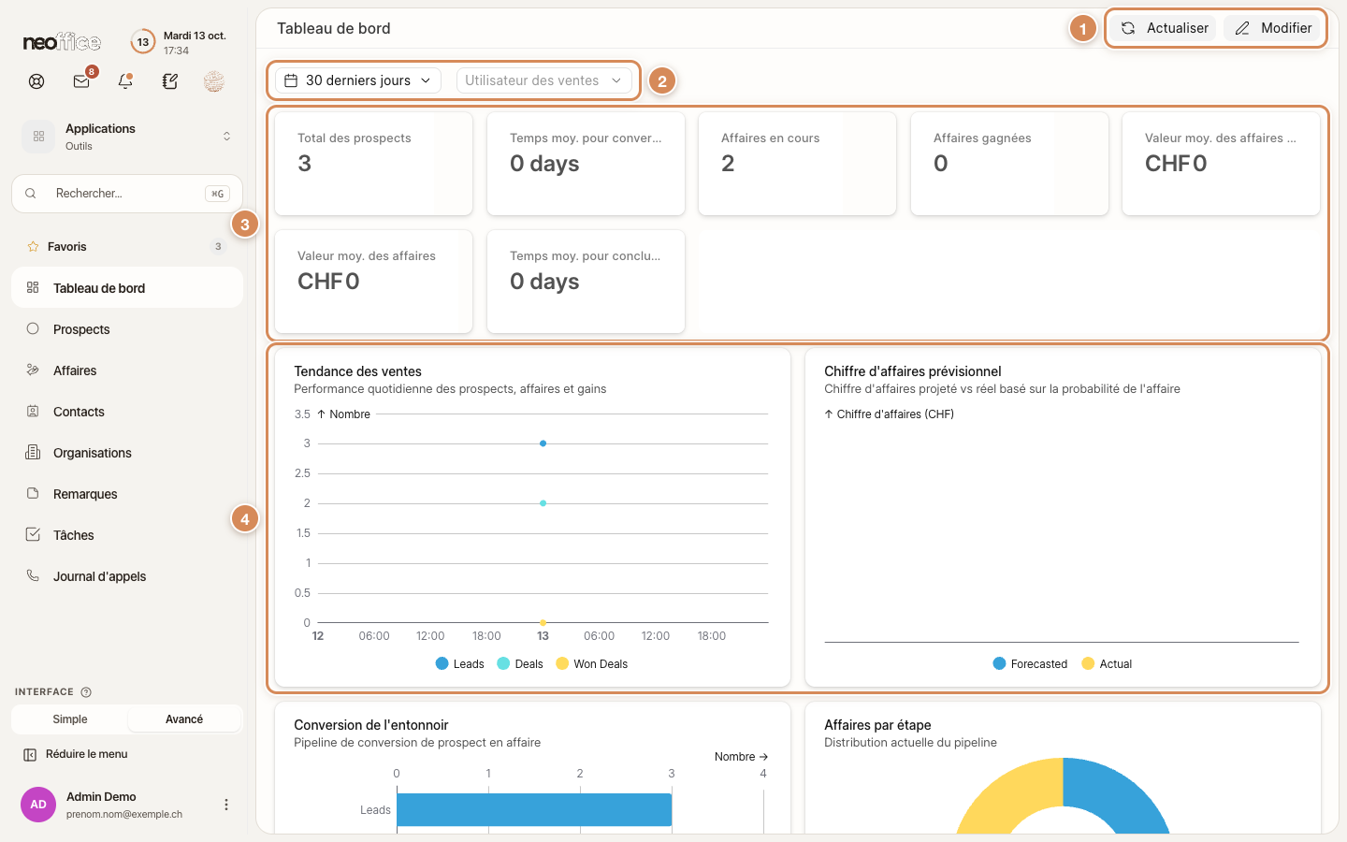Focus the Rechercher search field
Viewport: 1347px width, 842px height.
click(127, 194)
